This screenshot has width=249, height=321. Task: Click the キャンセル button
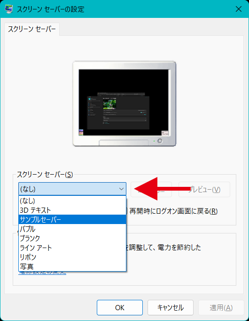pos(171,307)
